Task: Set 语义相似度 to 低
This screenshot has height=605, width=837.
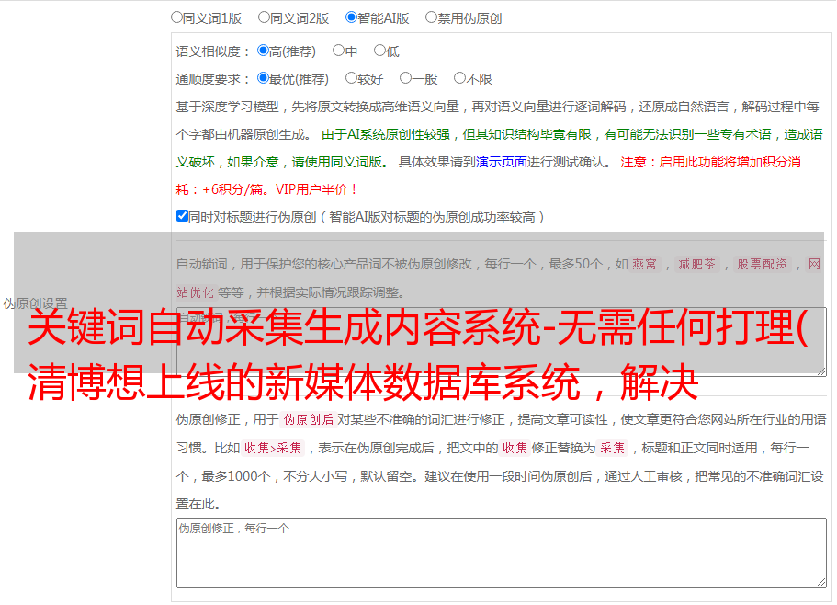Action: 379,51
